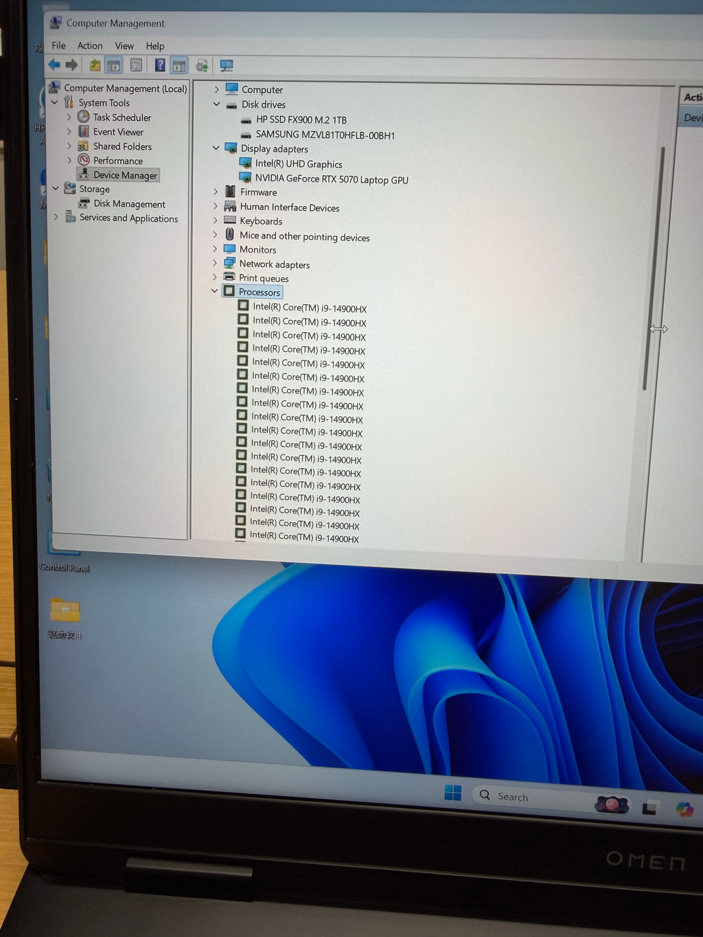Screen dimensions: 703x937
Task: Open Copilot icon on taskbar
Action: pyautogui.click(x=684, y=809)
